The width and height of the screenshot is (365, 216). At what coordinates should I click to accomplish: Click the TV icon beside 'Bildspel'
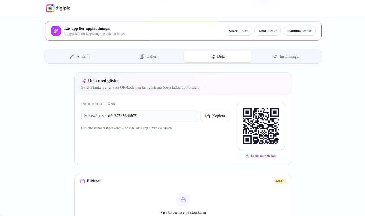coord(83,181)
